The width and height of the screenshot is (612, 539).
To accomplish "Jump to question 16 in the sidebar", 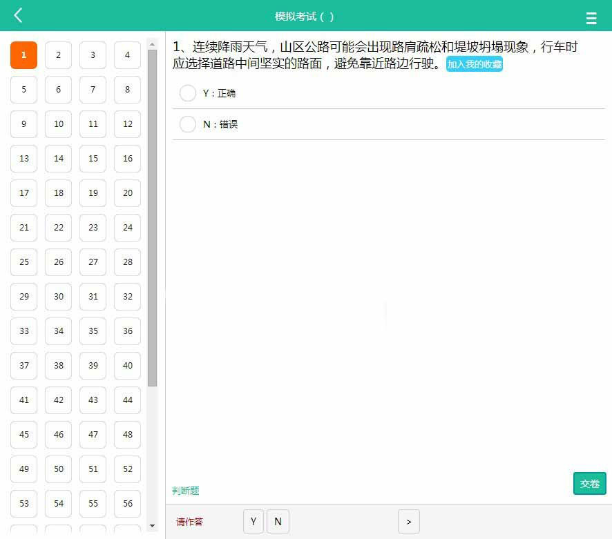I will click(127, 159).
